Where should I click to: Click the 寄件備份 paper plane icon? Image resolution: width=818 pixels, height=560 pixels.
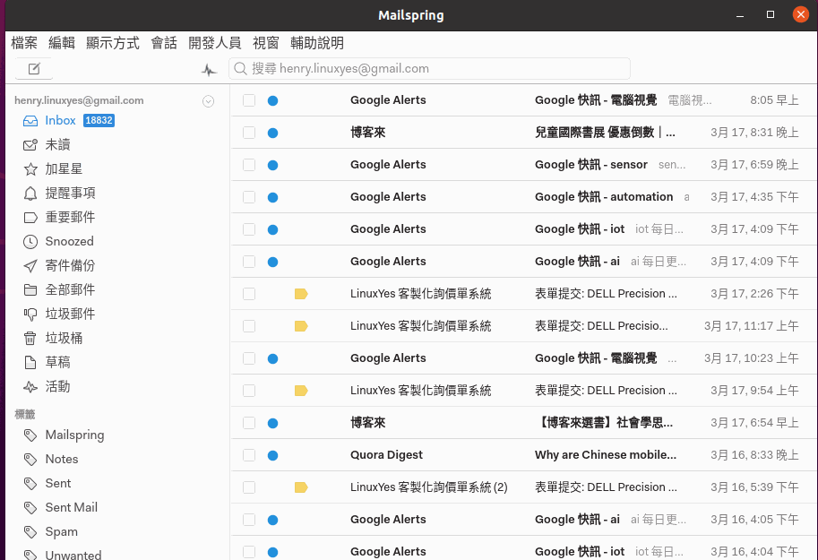(x=30, y=265)
